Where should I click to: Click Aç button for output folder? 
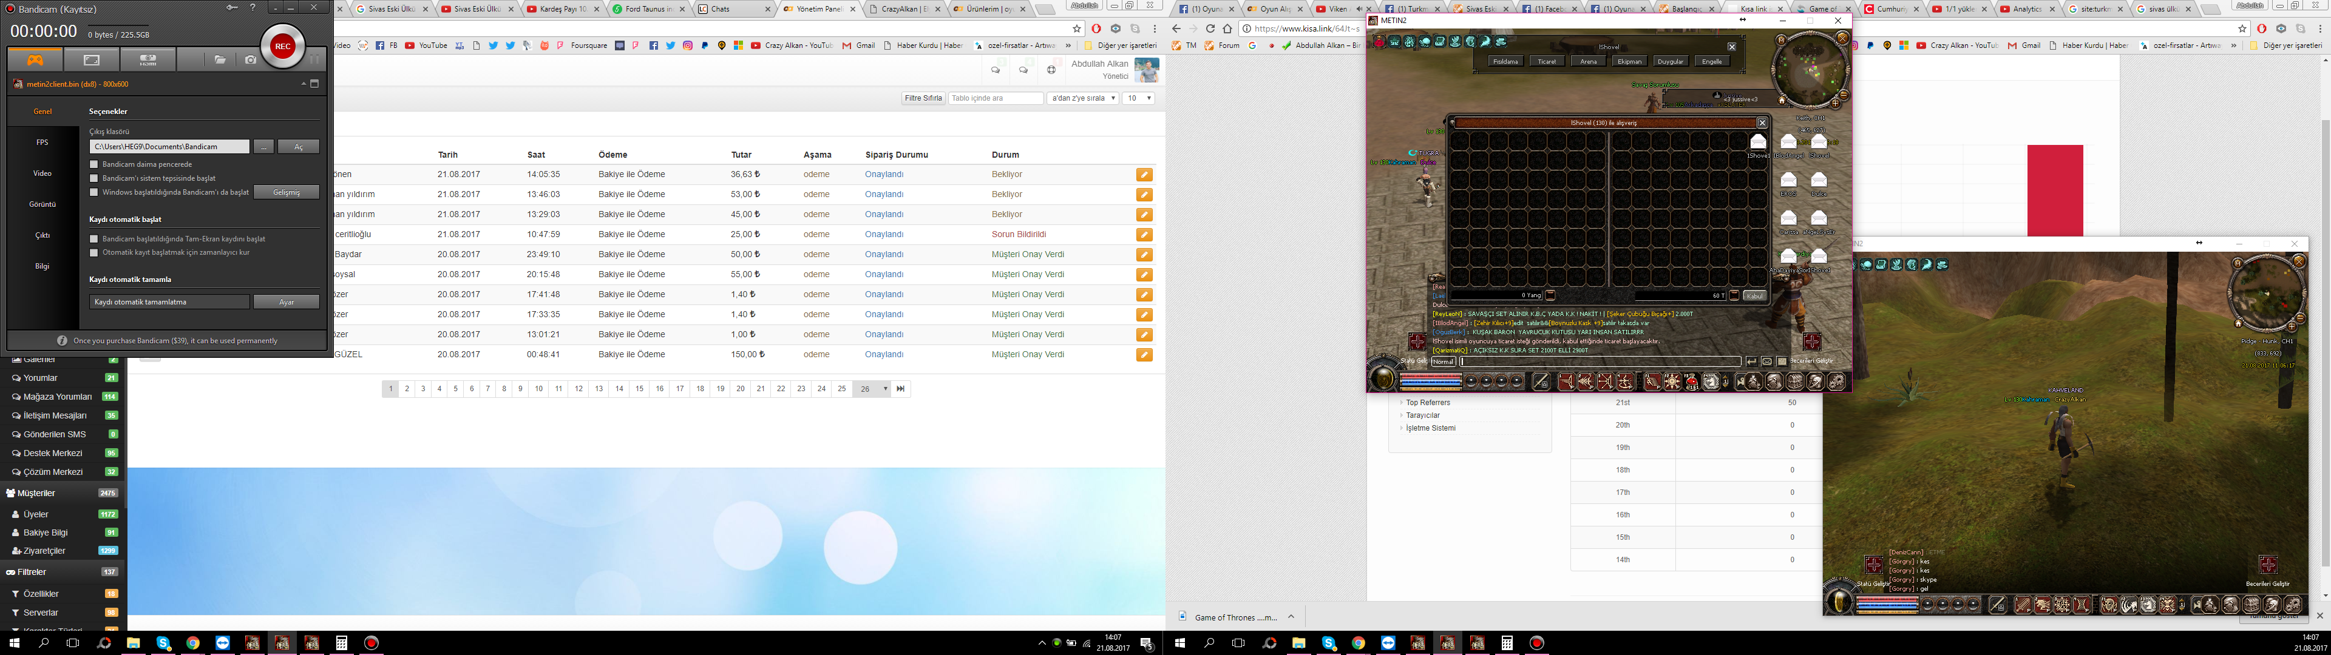tap(299, 147)
